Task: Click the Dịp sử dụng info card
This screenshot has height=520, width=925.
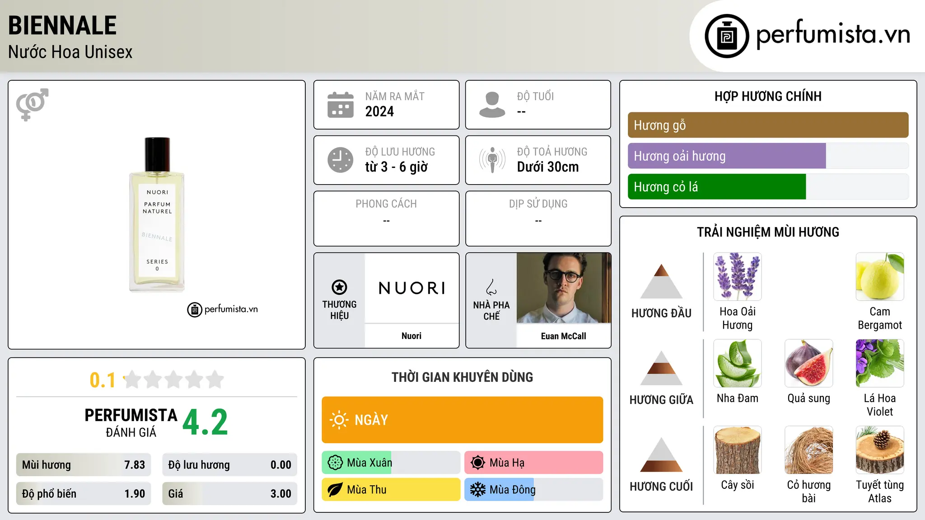Action: (538, 218)
